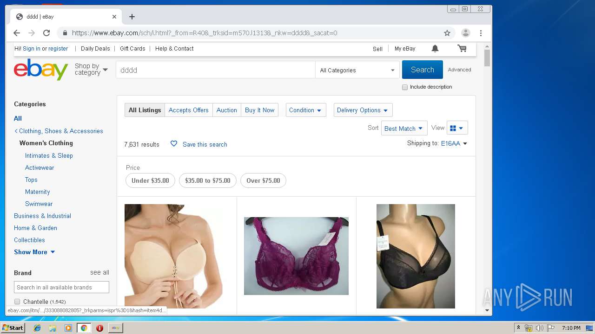Screen dimensions: 595x334
Task: Open the beige adhesive bra listing thumbnail
Action: [x=174, y=256]
